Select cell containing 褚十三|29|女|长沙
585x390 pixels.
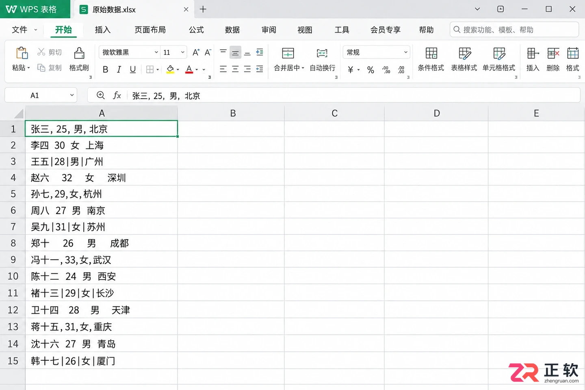pyautogui.click(x=102, y=293)
